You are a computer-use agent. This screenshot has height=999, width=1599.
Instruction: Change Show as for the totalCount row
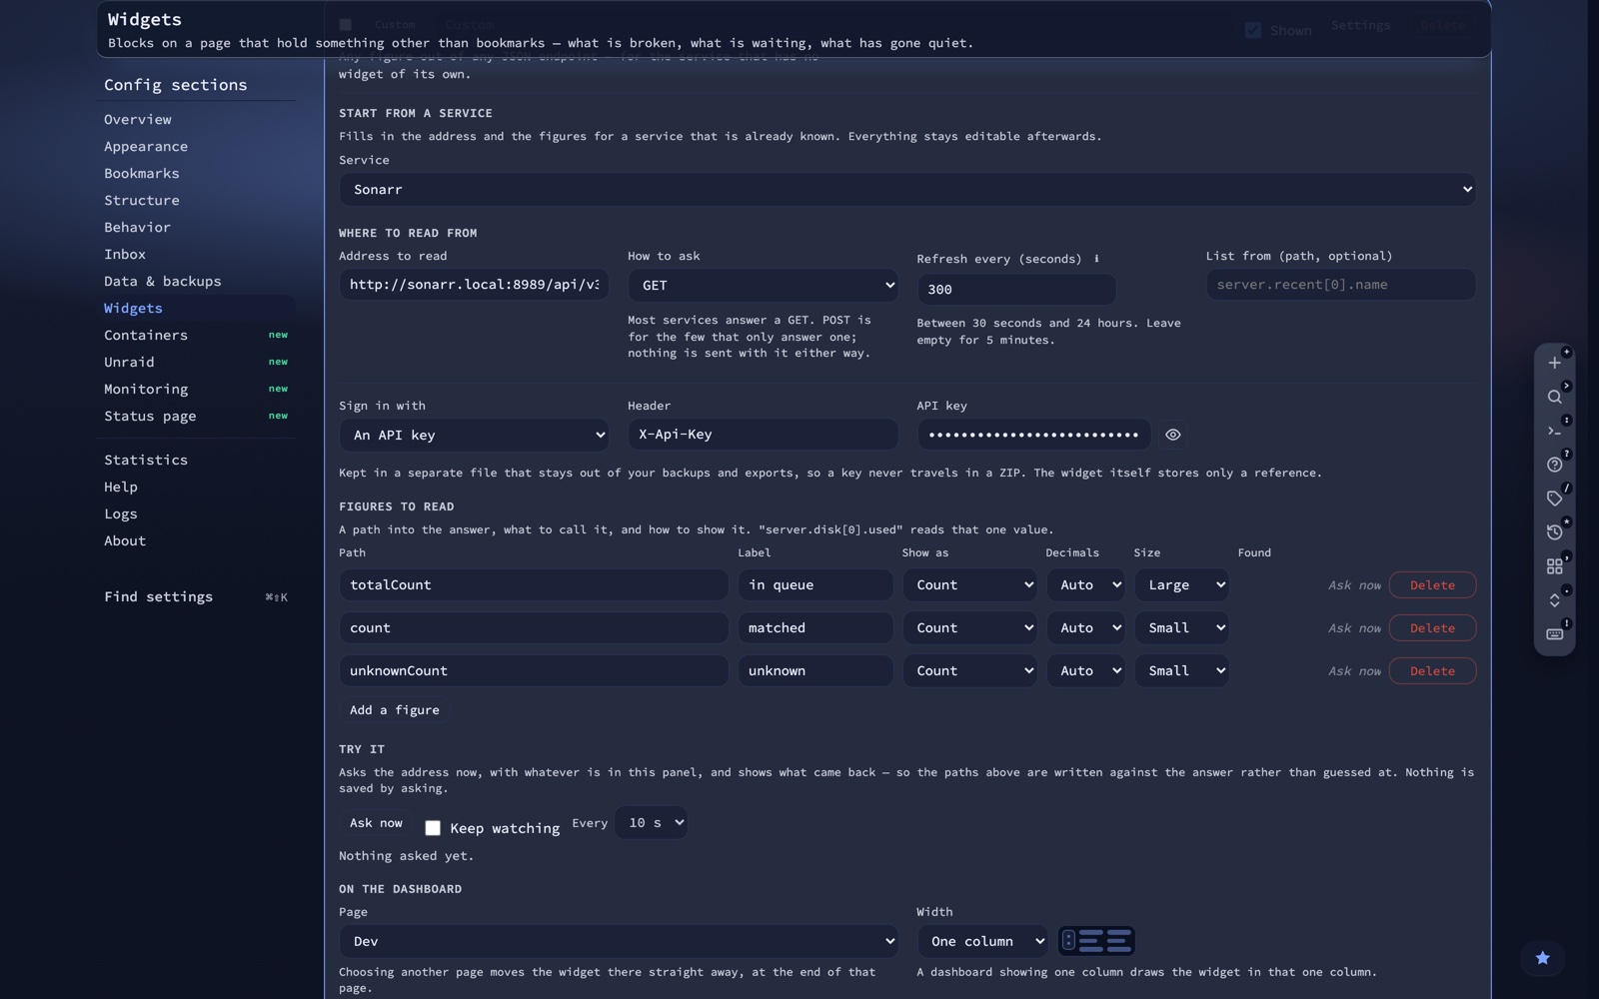[x=969, y=585]
